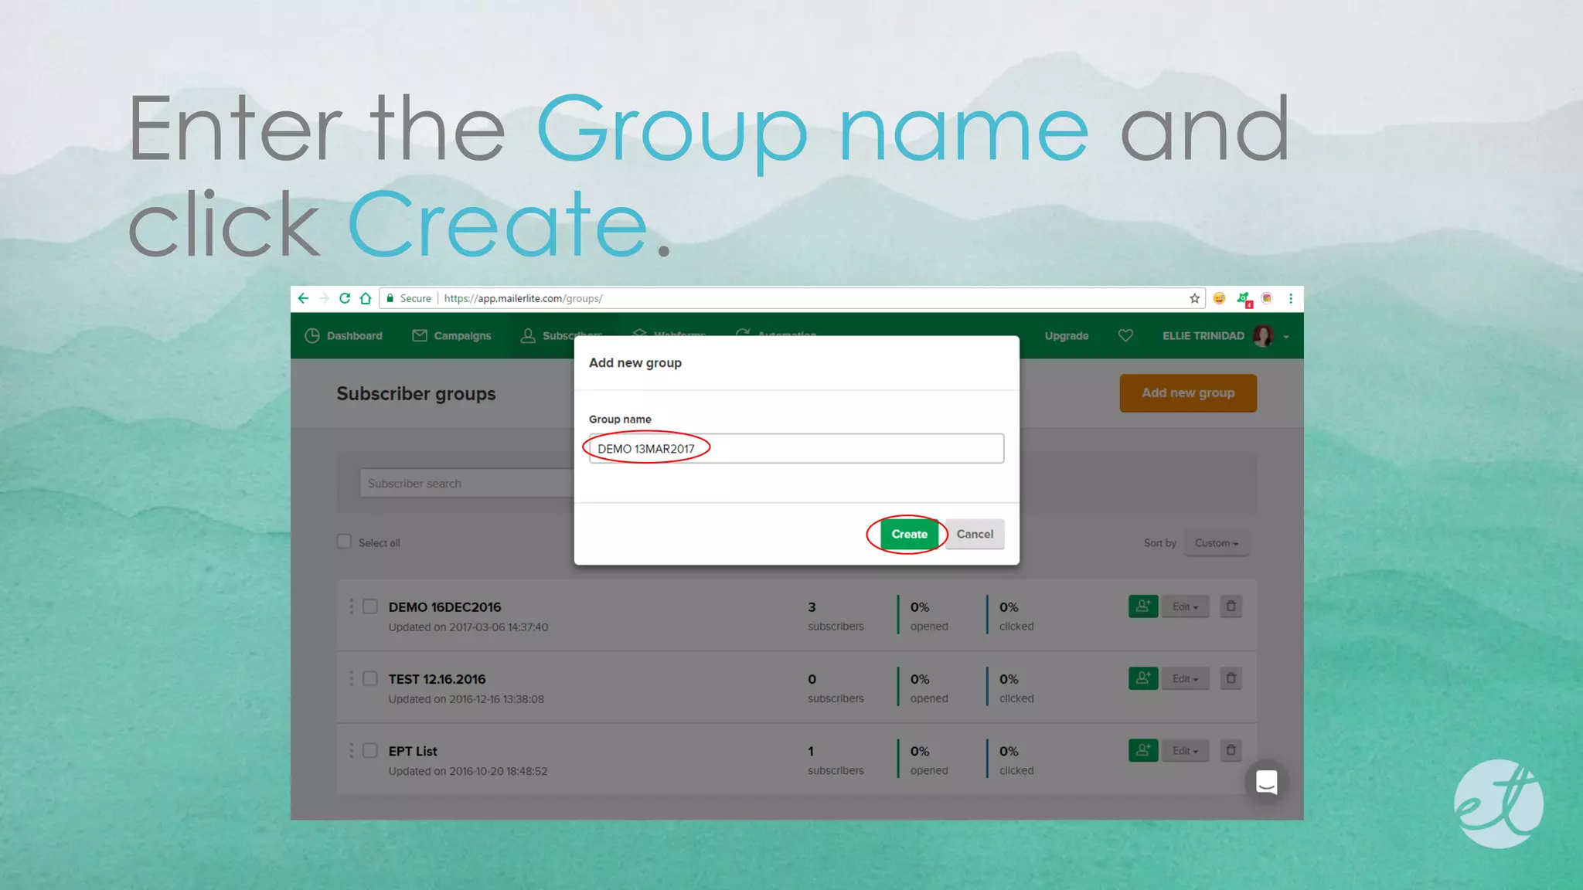The width and height of the screenshot is (1583, 890).
Task: Bookmark the page with the star icon
Action: [1194, 298]
